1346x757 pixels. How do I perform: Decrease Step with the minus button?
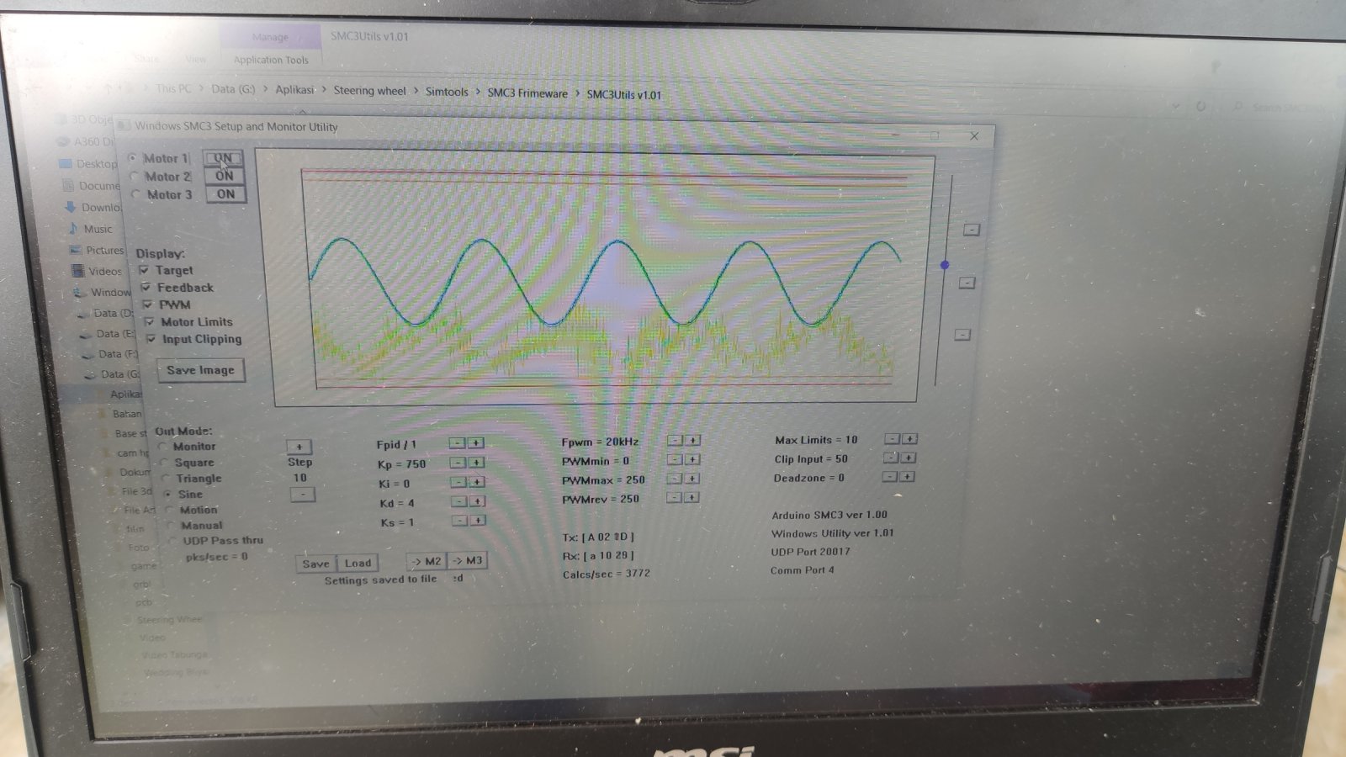pyautogui.click(x=302, y=494)
